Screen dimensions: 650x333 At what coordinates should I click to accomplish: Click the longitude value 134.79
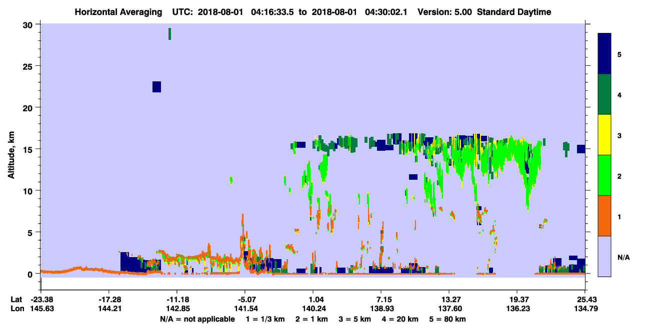click(x=585, y=309)
